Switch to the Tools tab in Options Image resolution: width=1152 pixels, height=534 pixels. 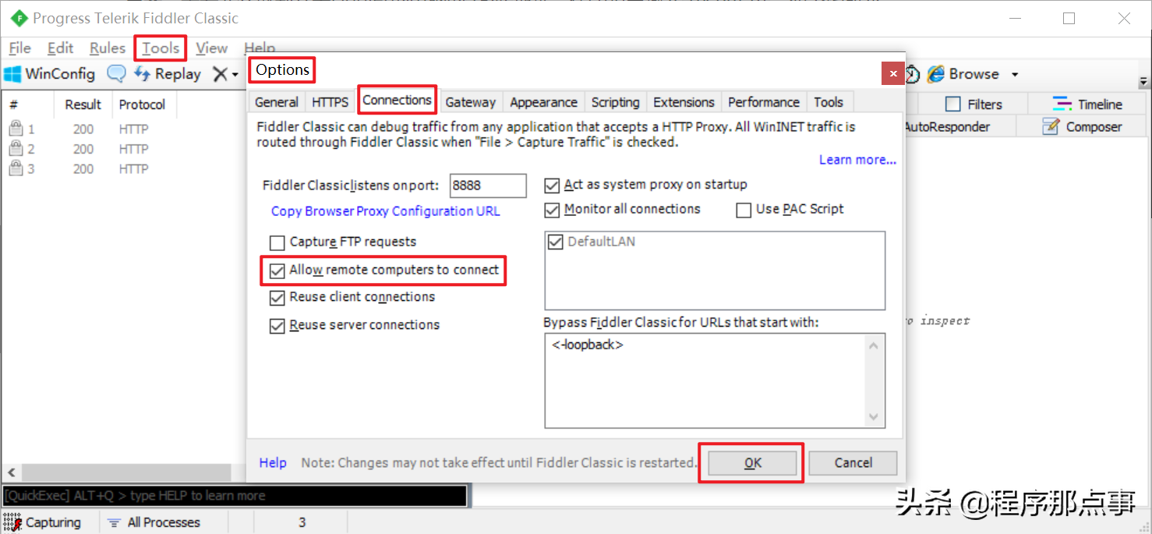829,102
